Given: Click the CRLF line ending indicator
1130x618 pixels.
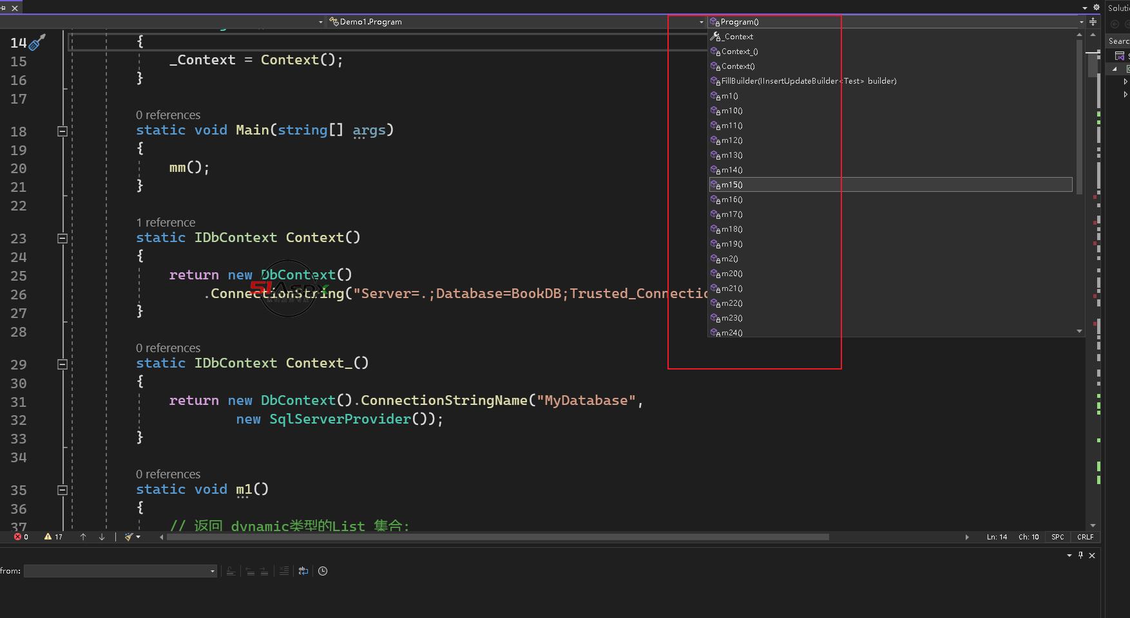Looking at the screenshot, I should 1085,537.
